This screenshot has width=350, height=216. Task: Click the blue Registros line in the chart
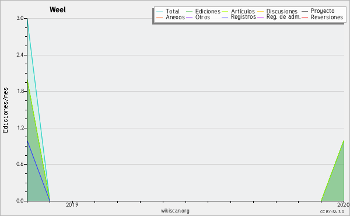38,171
